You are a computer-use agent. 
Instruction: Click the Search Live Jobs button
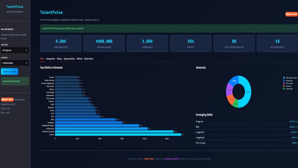[x=9, y=72]
